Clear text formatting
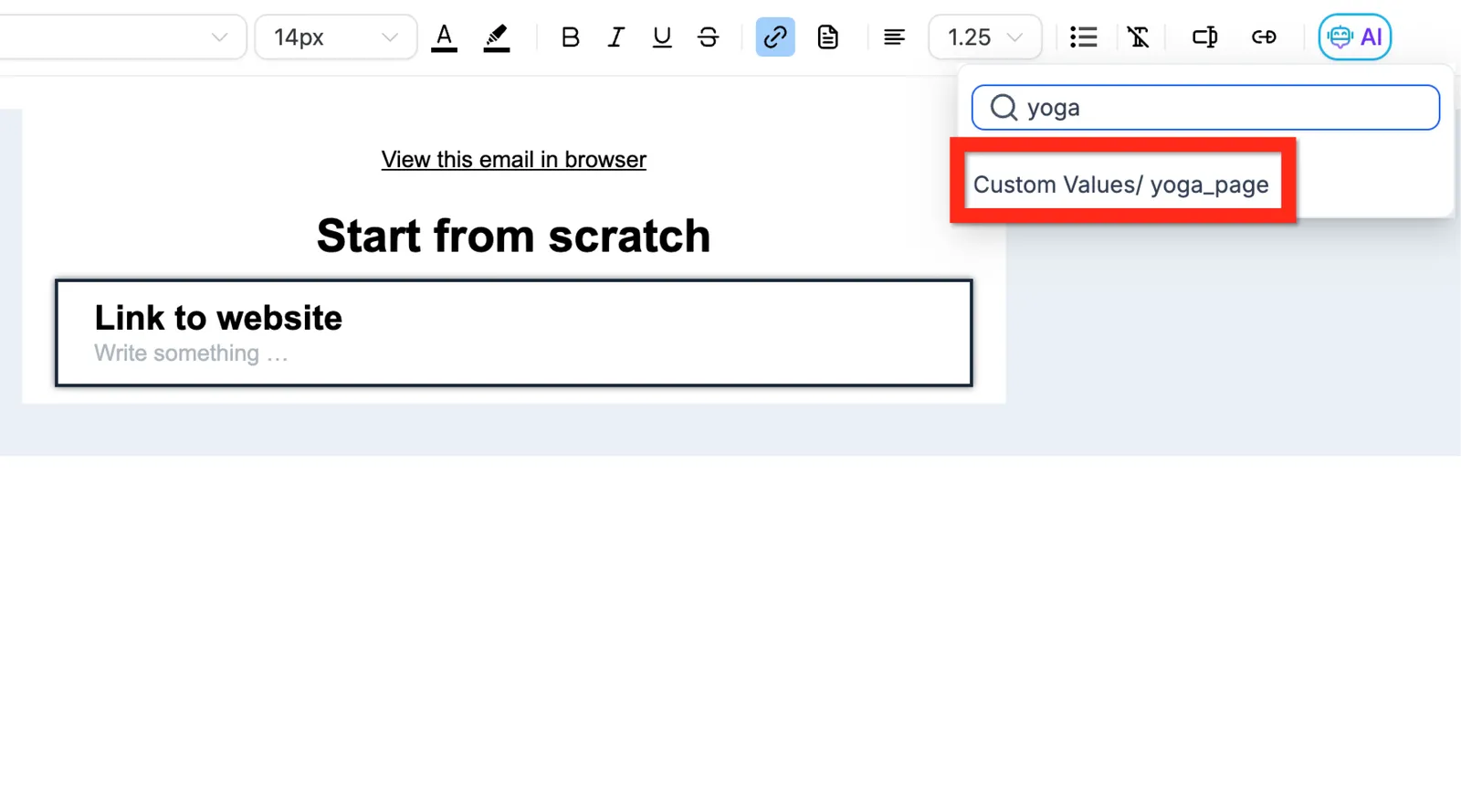This screenshot has width=1461, height=801. point(1138,37)
